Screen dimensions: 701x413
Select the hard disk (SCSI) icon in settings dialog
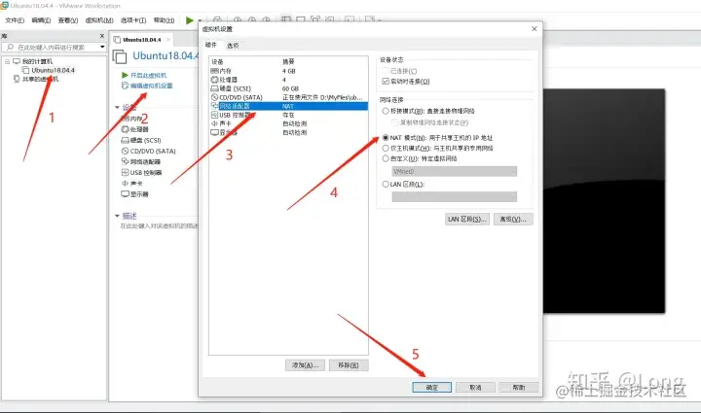(x=214, y=88)
